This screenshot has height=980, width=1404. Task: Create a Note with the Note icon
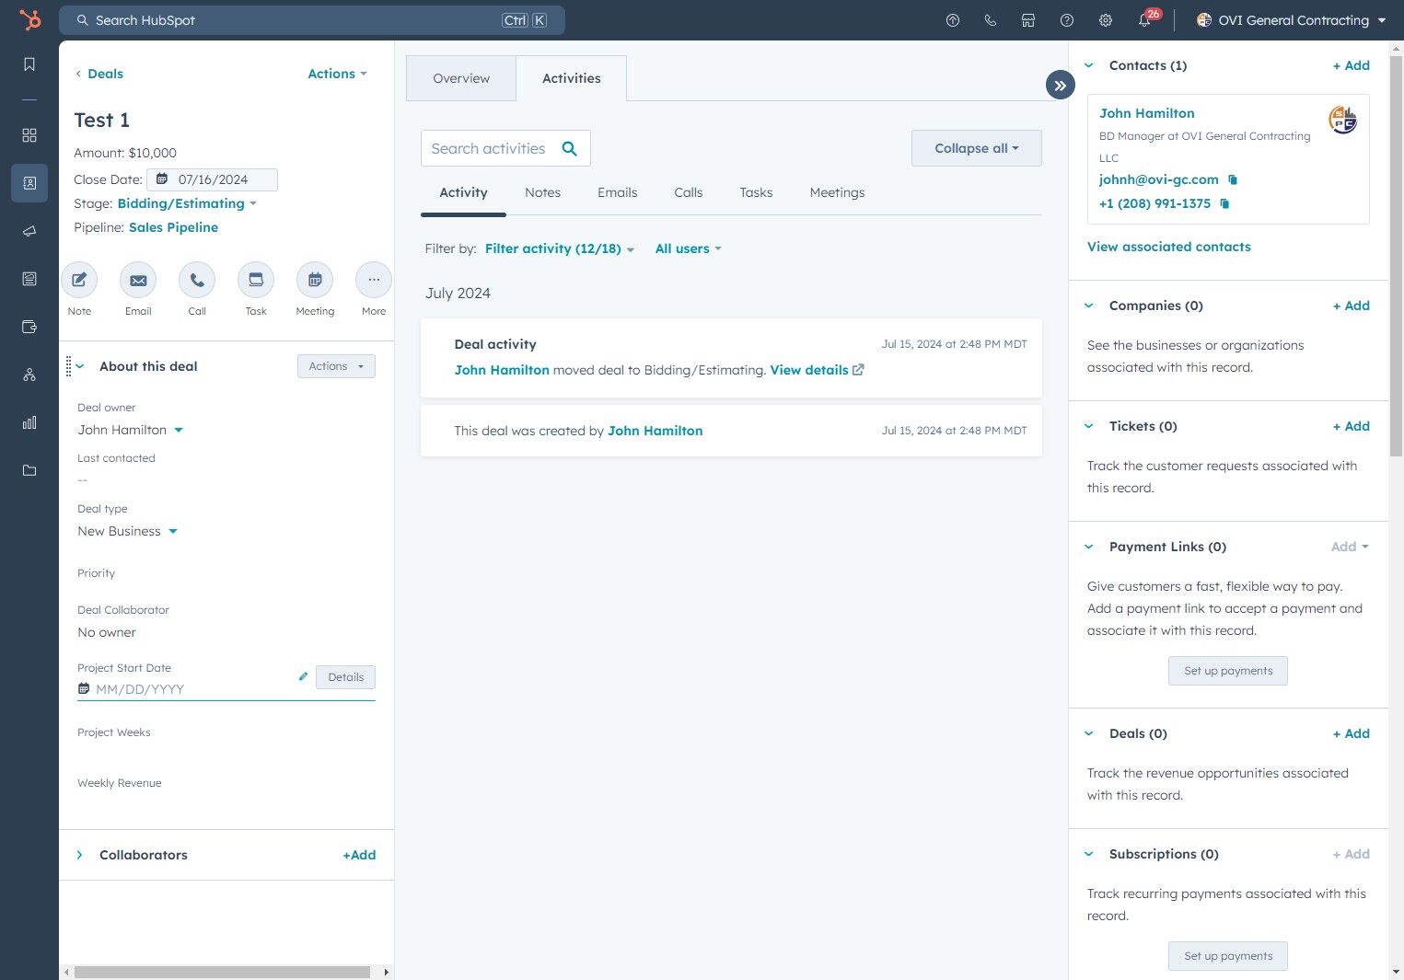(79, 280)
